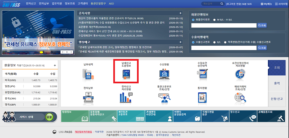Viewport: 289px width, 138px height.
Task: Click the 수출이행내역 search input field
Action: point(224,48)
